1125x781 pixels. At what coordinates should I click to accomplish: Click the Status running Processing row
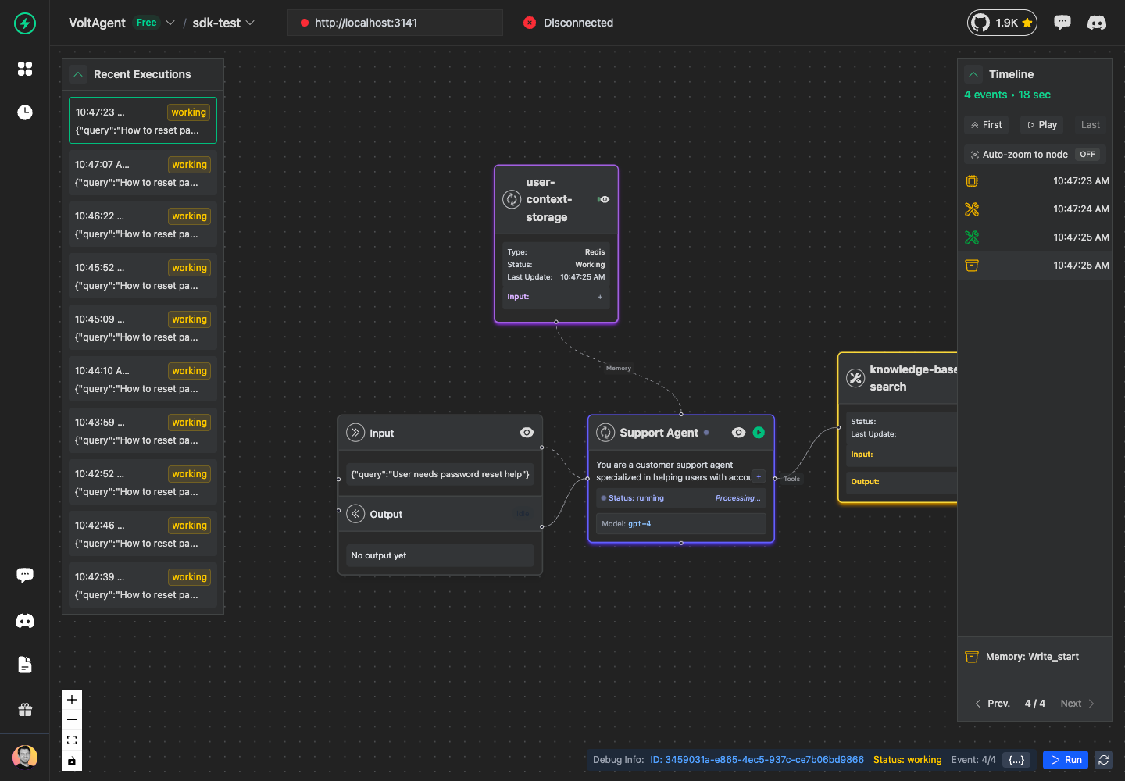coord(681,498)
